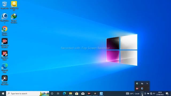The width and height of the screenshot is (171, 96).
Task: Collapse the hidden tray icons chevron
Action: click(142, 94)
